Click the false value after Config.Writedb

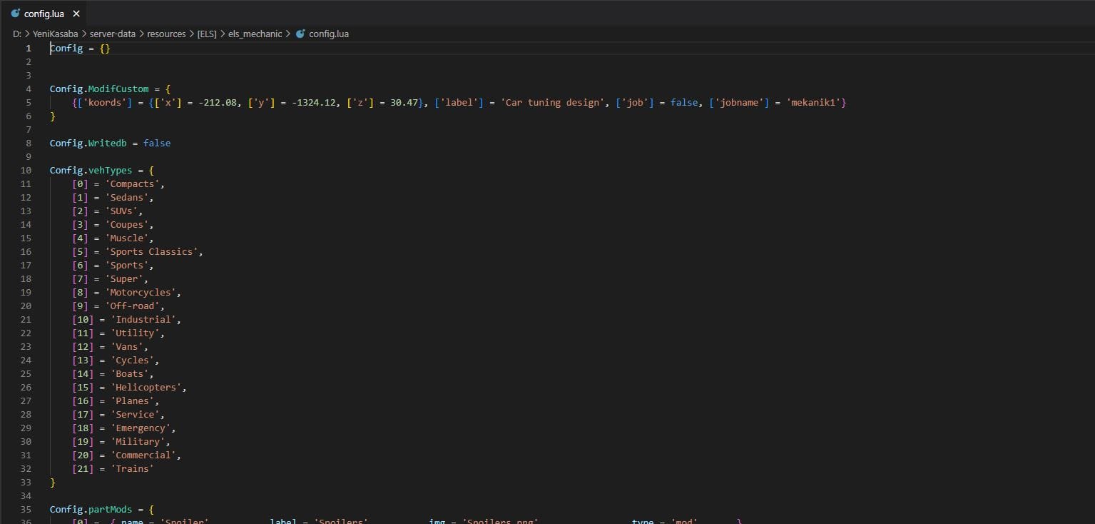point(157,143)
